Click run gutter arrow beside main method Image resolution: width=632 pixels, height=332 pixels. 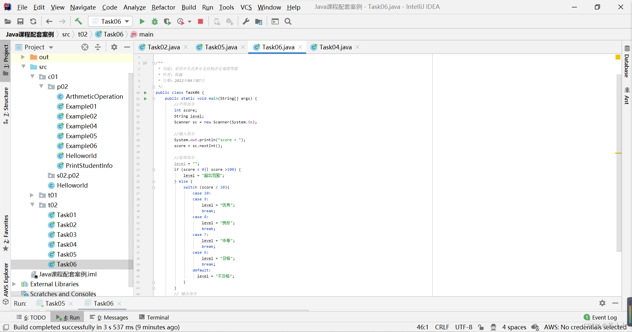[x=145, y=99]
